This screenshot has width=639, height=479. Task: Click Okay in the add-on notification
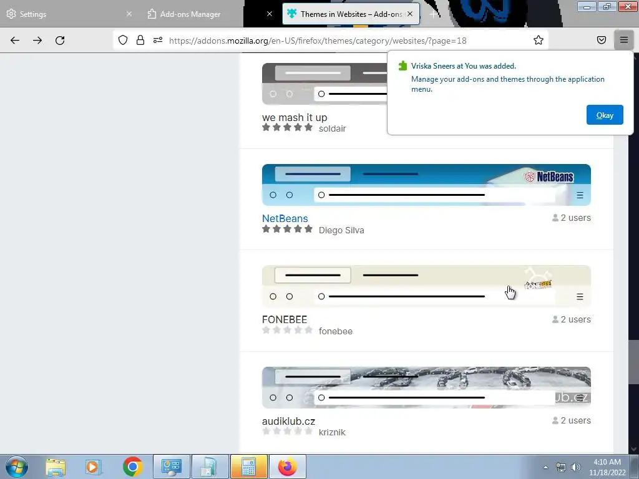[x=605, y=115]
